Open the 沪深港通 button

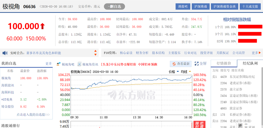[201, 7]
